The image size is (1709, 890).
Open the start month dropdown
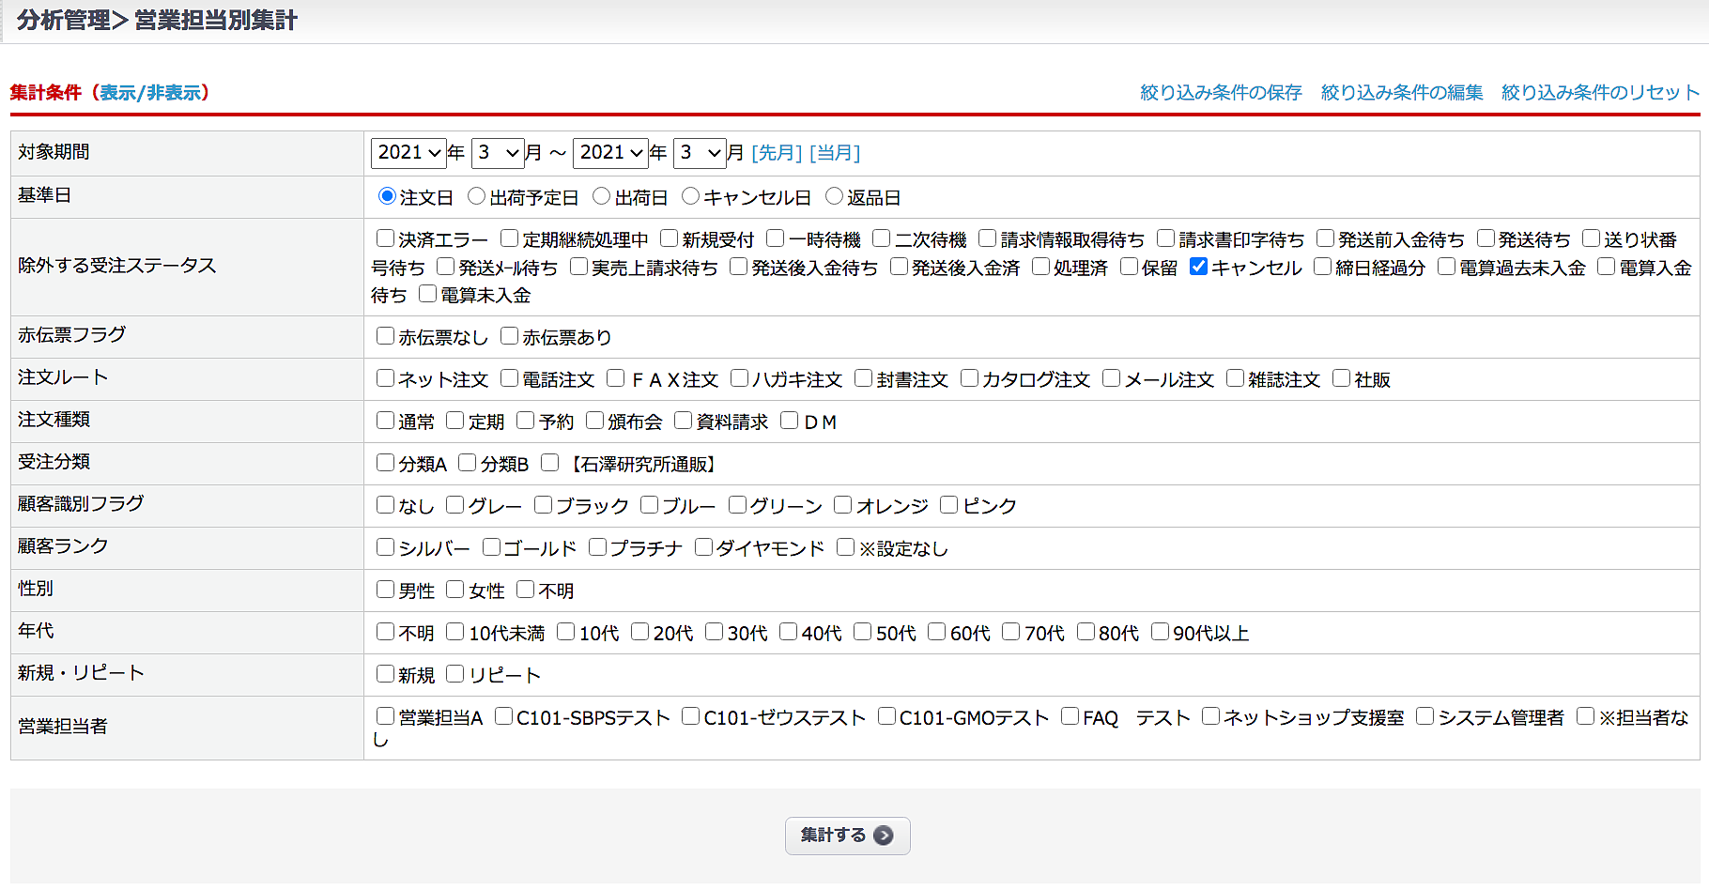tap(498, 153)
